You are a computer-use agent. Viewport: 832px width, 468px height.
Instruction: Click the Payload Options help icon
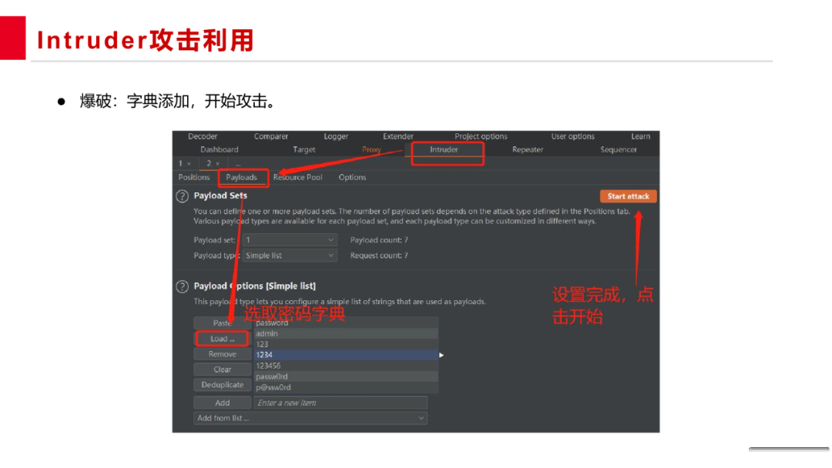pos(182,287)
